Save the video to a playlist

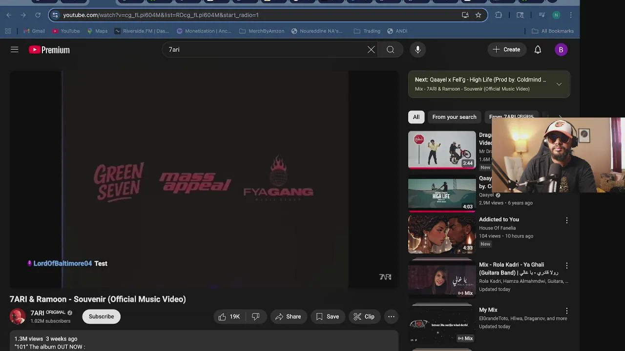[327, 317]
